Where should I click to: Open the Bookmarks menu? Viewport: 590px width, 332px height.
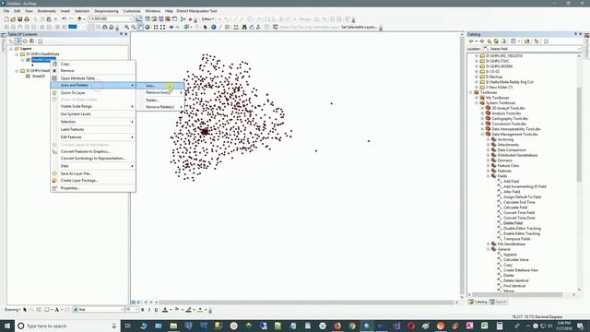point(47,11)
